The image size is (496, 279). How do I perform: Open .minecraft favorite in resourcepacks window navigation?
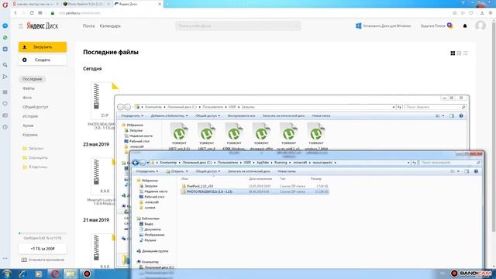pyautogui.click(x=150, y=202)
